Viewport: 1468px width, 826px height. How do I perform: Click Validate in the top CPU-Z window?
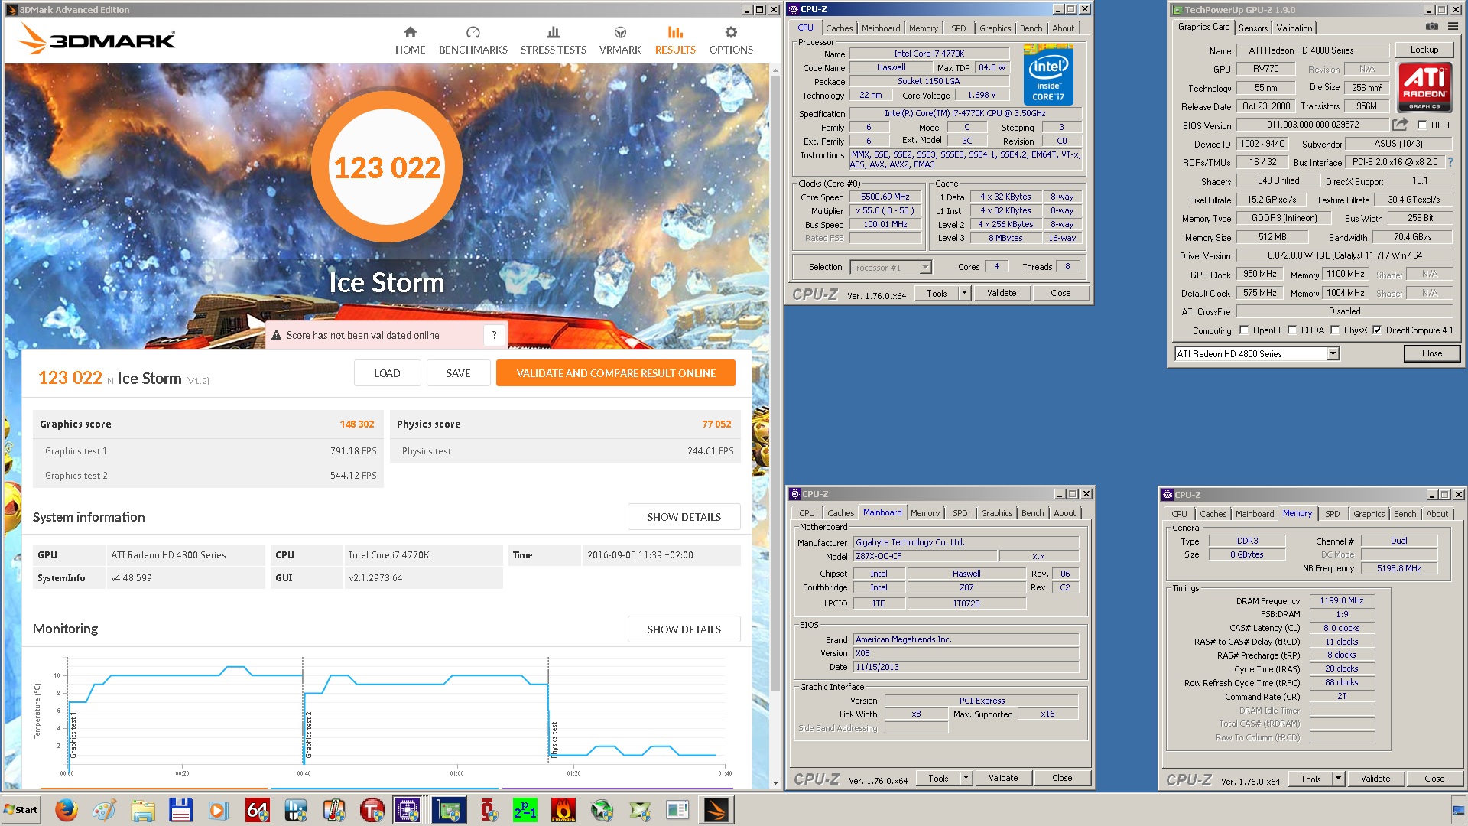pos(1002,293)
